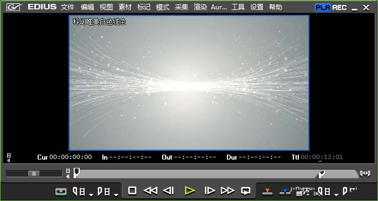
Task: Click the Grass Valley GV logo icon
Action: point(14,7)
